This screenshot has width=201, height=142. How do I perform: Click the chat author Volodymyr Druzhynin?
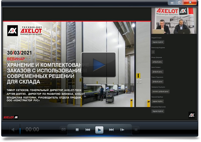(x=158, y=87)
